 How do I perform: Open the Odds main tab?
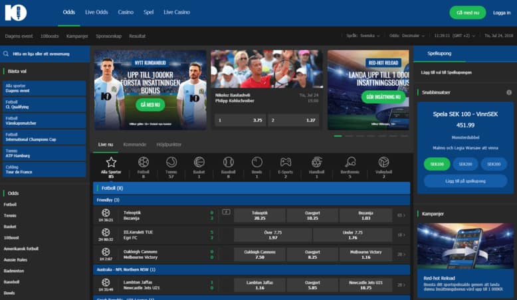pos(69,12)
